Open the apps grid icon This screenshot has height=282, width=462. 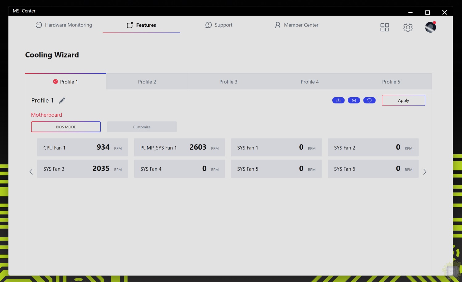(384, 27)
